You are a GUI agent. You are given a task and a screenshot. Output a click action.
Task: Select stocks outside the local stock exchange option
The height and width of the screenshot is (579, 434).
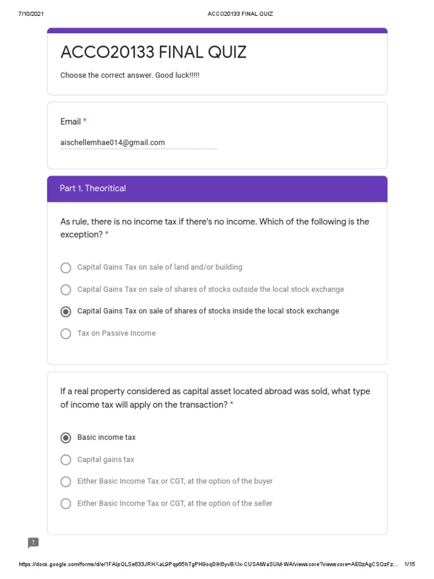(x=66, y=289)
